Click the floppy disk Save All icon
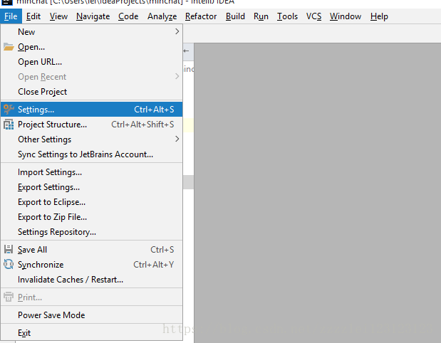Screen dimensions: 441x343 pyautogui.click(x=9, y=250)
